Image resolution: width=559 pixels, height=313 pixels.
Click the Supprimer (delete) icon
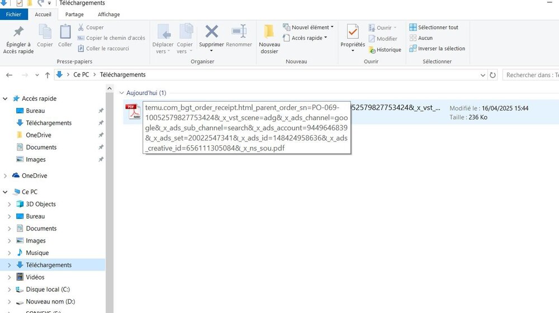pyautogui.click(x=211, y=32)
